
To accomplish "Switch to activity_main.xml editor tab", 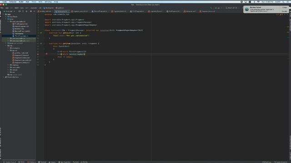I will click(x=45, y=11).
